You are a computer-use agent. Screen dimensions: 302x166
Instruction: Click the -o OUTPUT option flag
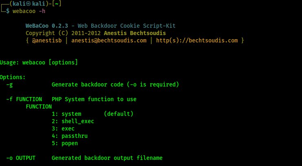[21, 158]
